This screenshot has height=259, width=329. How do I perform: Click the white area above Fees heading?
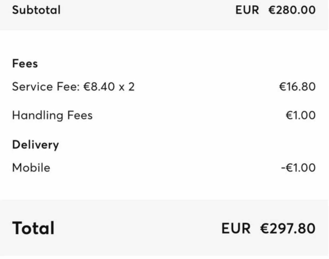(164, 44)
